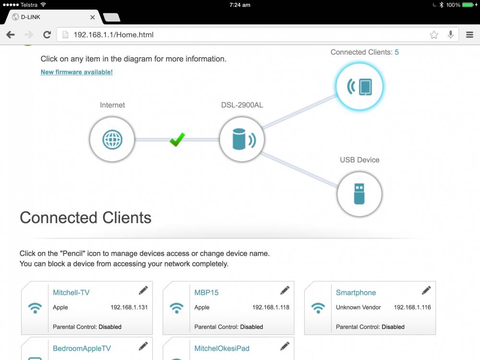Activate voice search microphone icon
The image size is (480, 360).
point(450,35)
